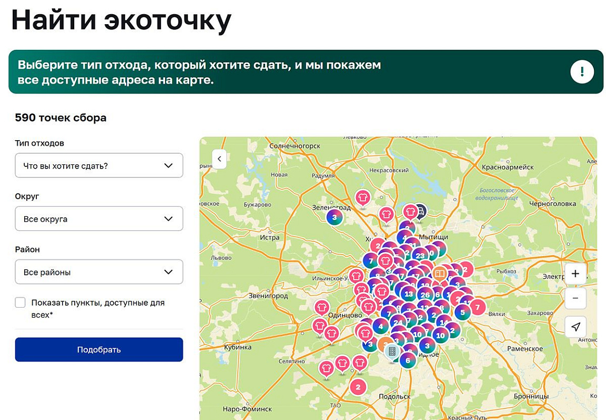Zoom out using the minus map control

[575, 298]
